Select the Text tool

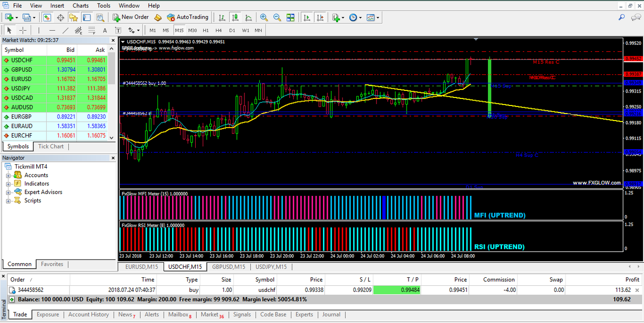105,30
